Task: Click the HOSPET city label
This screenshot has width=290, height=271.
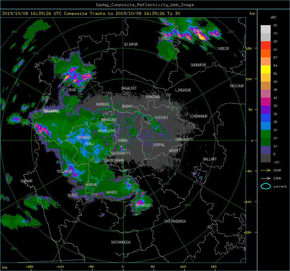Action: point(175,151)
